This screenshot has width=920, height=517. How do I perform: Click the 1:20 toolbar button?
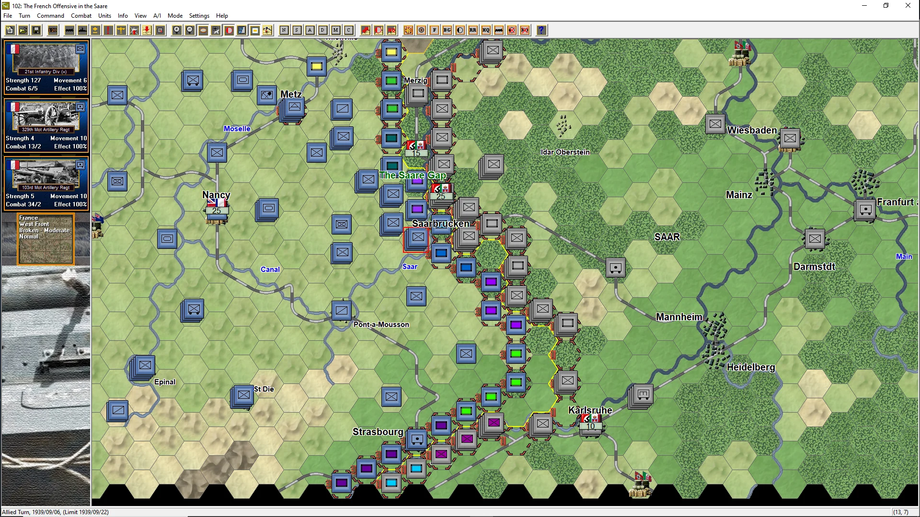point(53,30)
